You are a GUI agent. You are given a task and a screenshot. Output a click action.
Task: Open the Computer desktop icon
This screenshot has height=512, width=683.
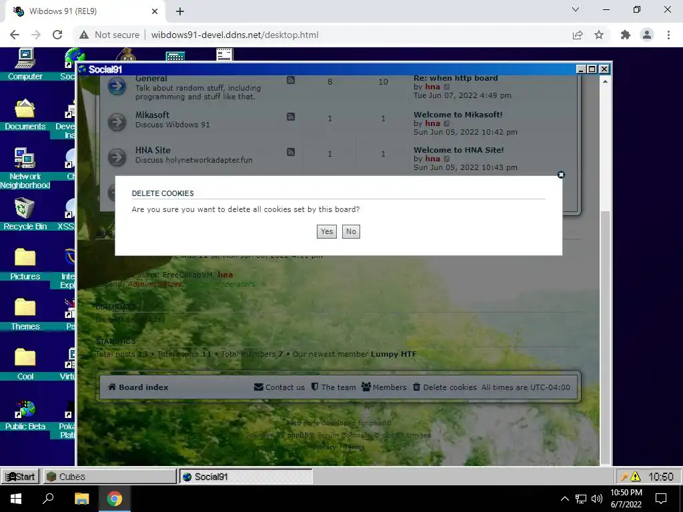[x=25, y=65]
